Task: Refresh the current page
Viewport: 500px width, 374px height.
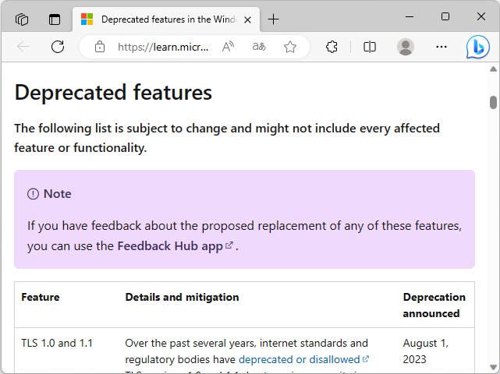Action: click(x=58, y=47)
